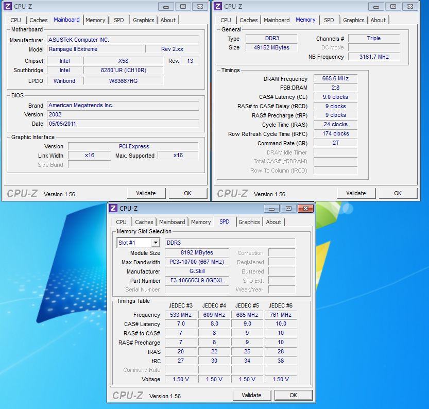429x409 pixels.
Task: Click Validate in the Memory window
Action: point(356,193)
